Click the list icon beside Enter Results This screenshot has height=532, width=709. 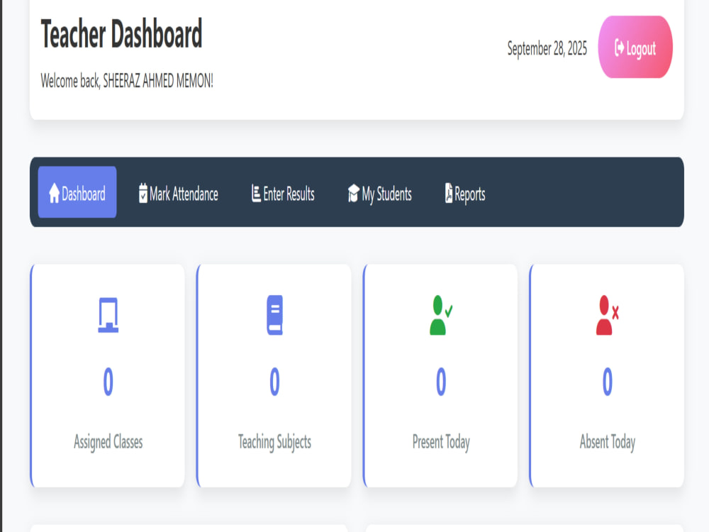(x=256, y=193)
